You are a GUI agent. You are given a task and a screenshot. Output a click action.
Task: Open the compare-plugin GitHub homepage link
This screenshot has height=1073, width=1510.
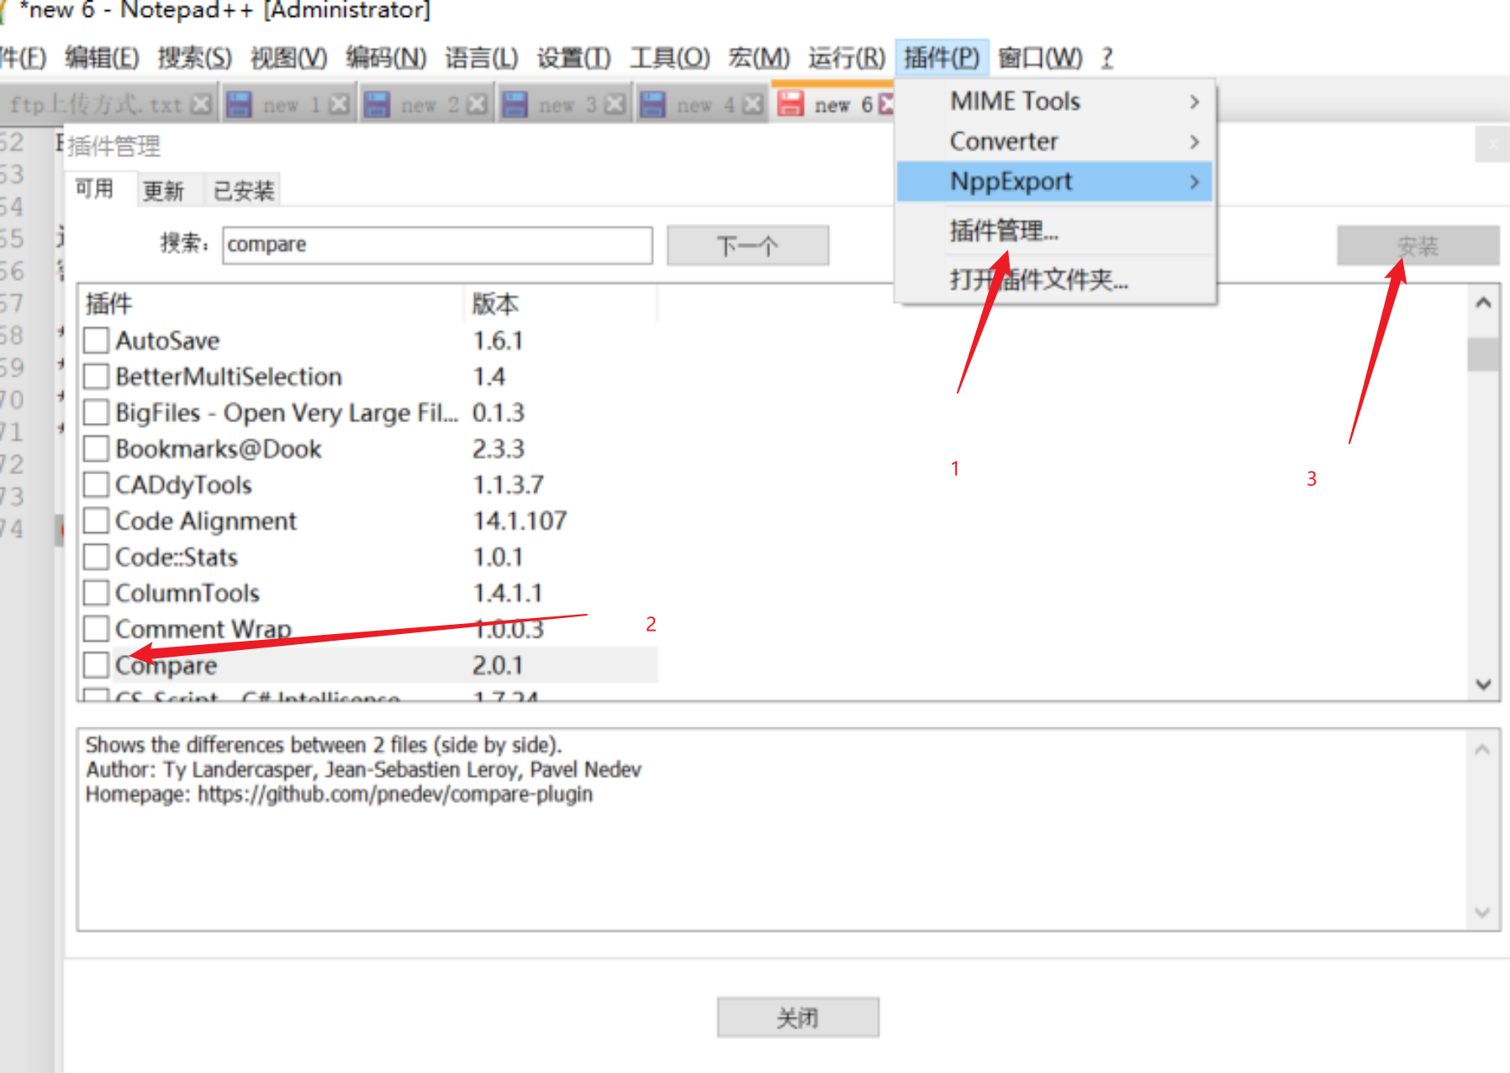click(394, 794)
